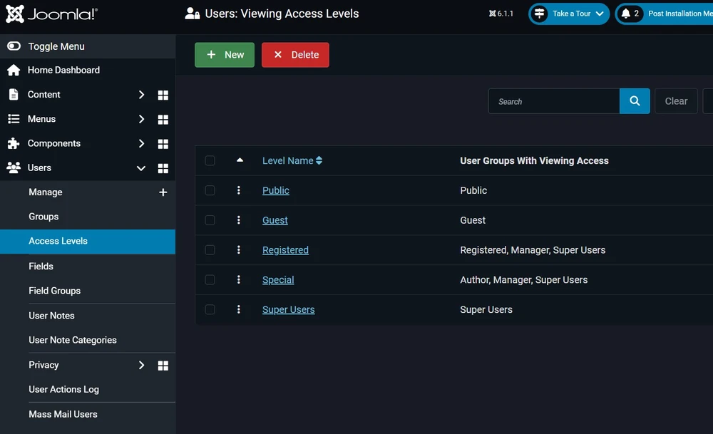Image resolution: width=713 pixels, height=434 pixels.
Task: Click the Menus list icon in sidebar
Action: (x=14, y=118)
